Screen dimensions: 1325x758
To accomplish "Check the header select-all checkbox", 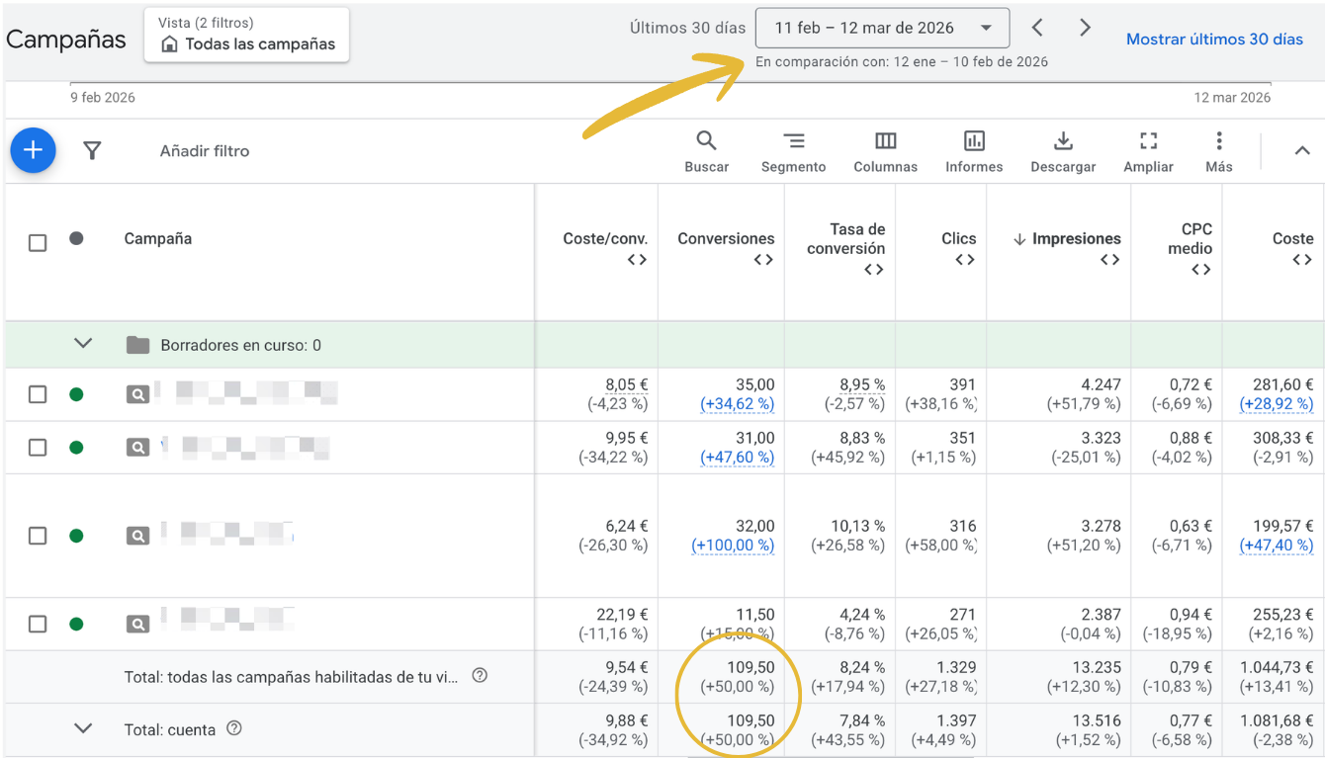I will pos(38,242).
